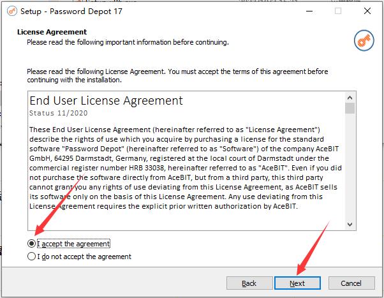This screenshot has width=384, height=298.
Task: Click the 'Setup - Password Depot 17' title bar text
Action: coord(71,11)
